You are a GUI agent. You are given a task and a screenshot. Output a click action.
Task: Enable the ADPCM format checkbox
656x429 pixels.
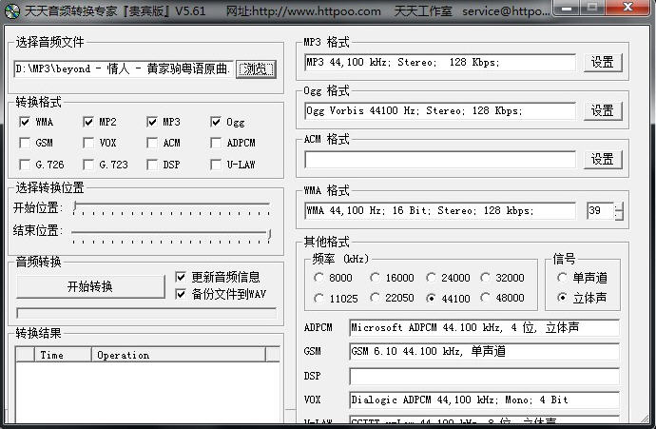click(216, 143)
